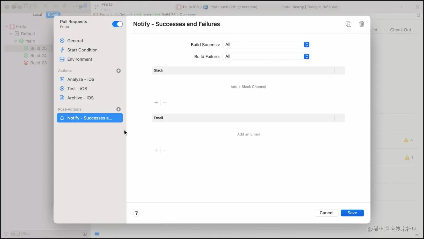Viewport: 424px width, 239px height.
Task: Save the workflow changes
Action: coord(352,213)
